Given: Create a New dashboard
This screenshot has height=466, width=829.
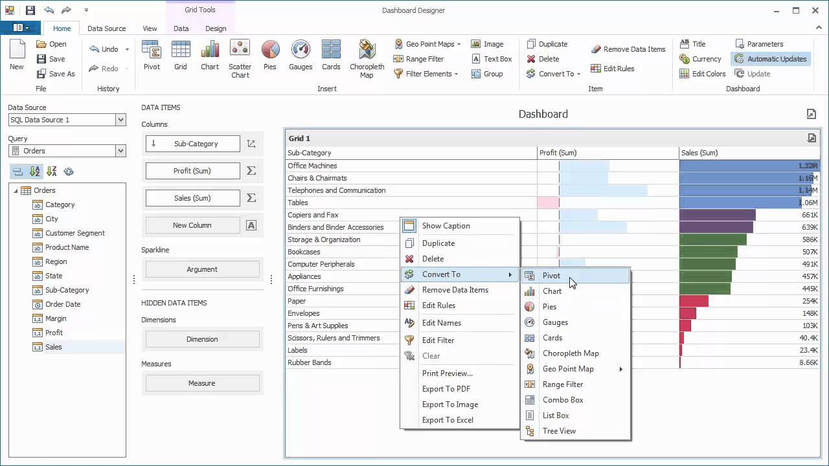Looking at the screenshot, I should click(17, 56).
